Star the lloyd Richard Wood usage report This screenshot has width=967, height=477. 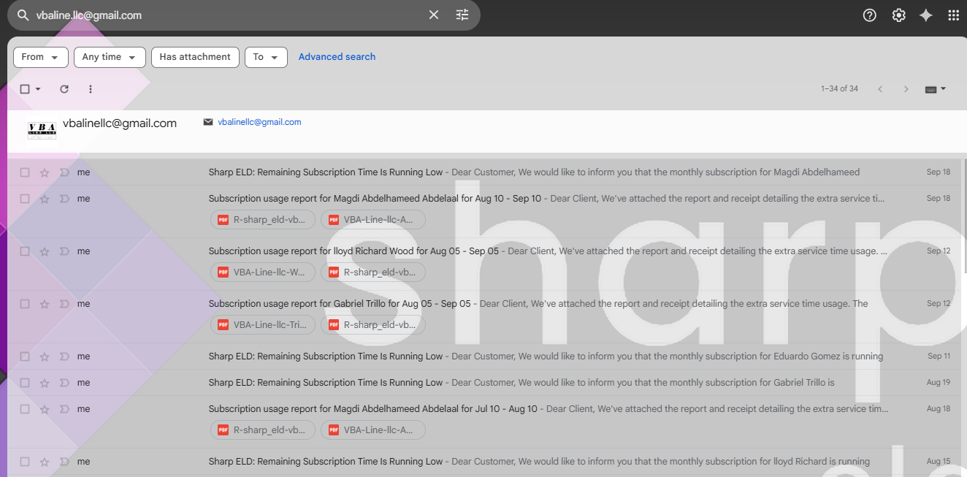tap(45, 251)
